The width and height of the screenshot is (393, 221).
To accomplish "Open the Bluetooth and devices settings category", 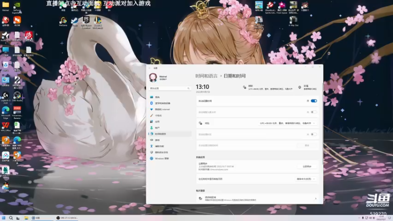I will (170, 103).
